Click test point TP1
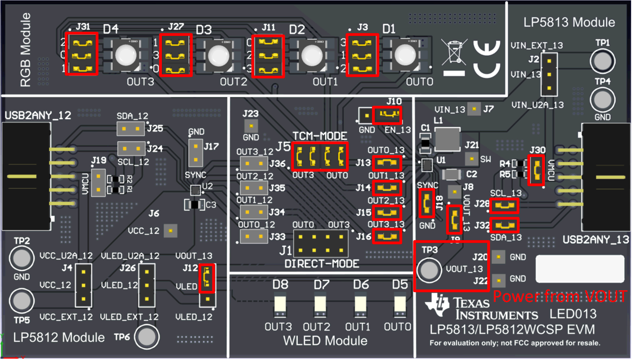 coord(602,61)
